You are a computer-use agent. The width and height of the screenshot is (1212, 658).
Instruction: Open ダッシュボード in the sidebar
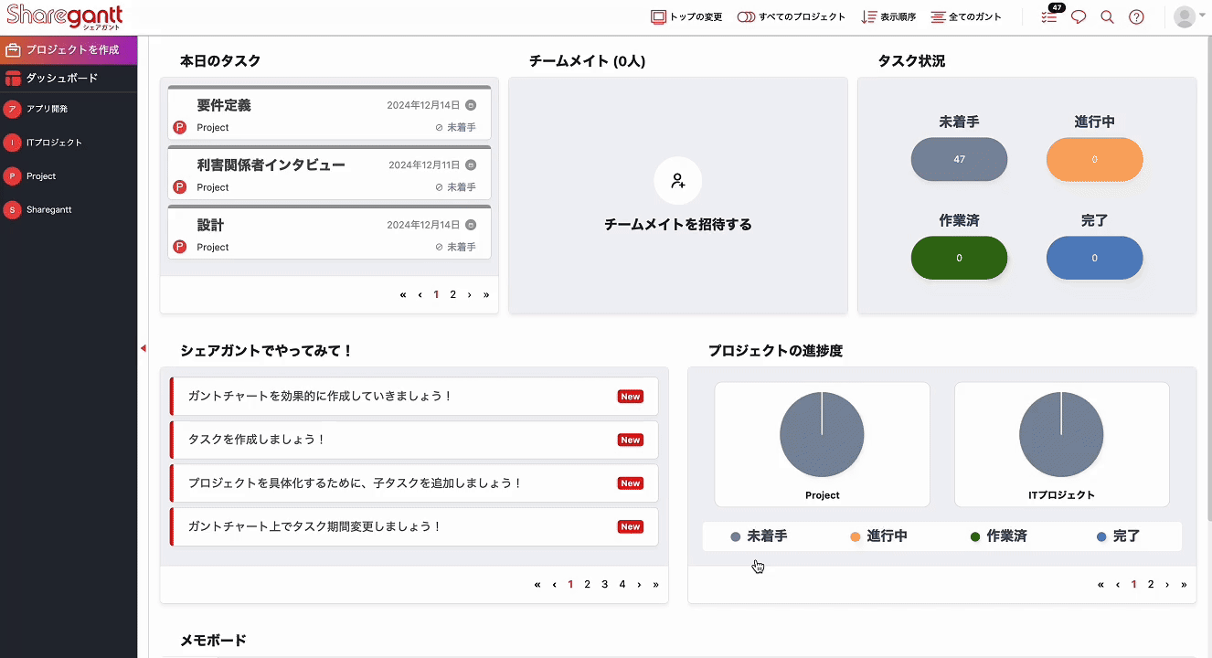[x=61, y=79]
